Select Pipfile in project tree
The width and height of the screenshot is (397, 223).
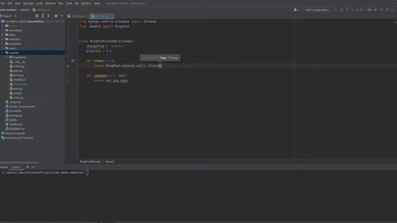(11, 120)
